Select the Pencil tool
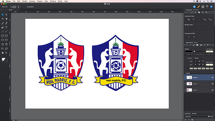This screenshot has height=121, width=215. click(6, 23)
